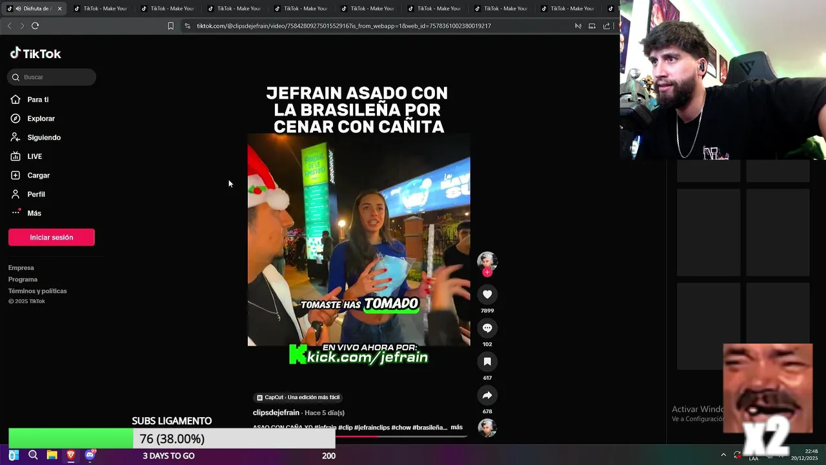
Task: Open Windows taskbar search
Action: [x=33, y=455]
